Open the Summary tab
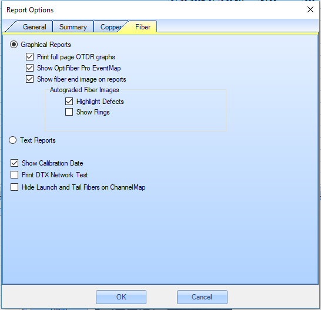This screenshot has height=310, width=321. (x=73, y=27)
